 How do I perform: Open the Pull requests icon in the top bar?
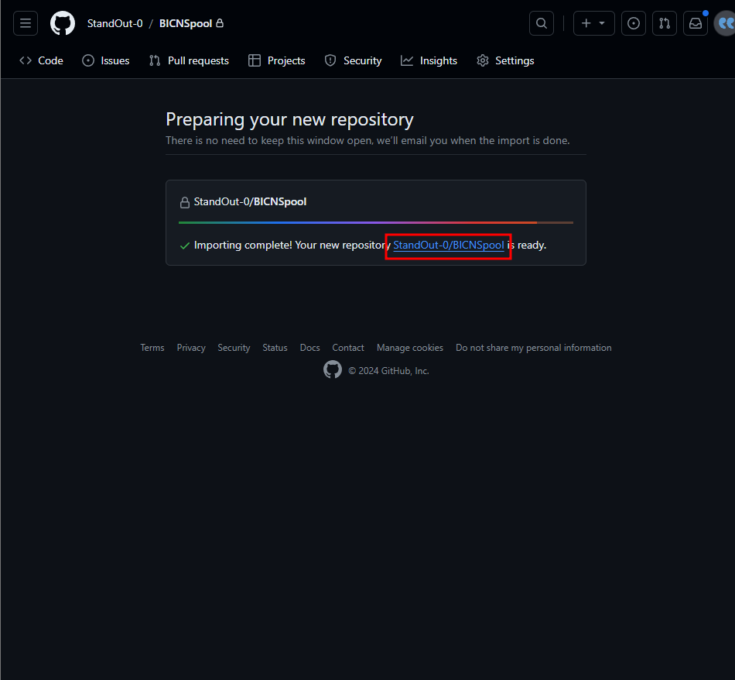665,23
